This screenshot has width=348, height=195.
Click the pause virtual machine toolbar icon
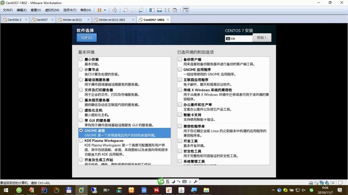click(x=99, y=10)
